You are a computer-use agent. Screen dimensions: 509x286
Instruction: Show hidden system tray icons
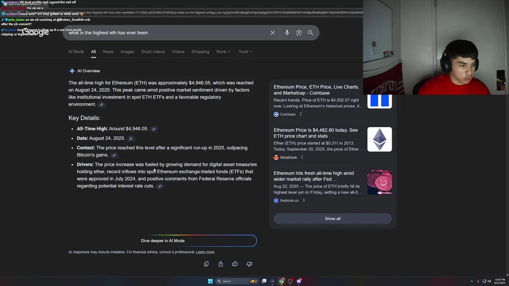(472, 281)
